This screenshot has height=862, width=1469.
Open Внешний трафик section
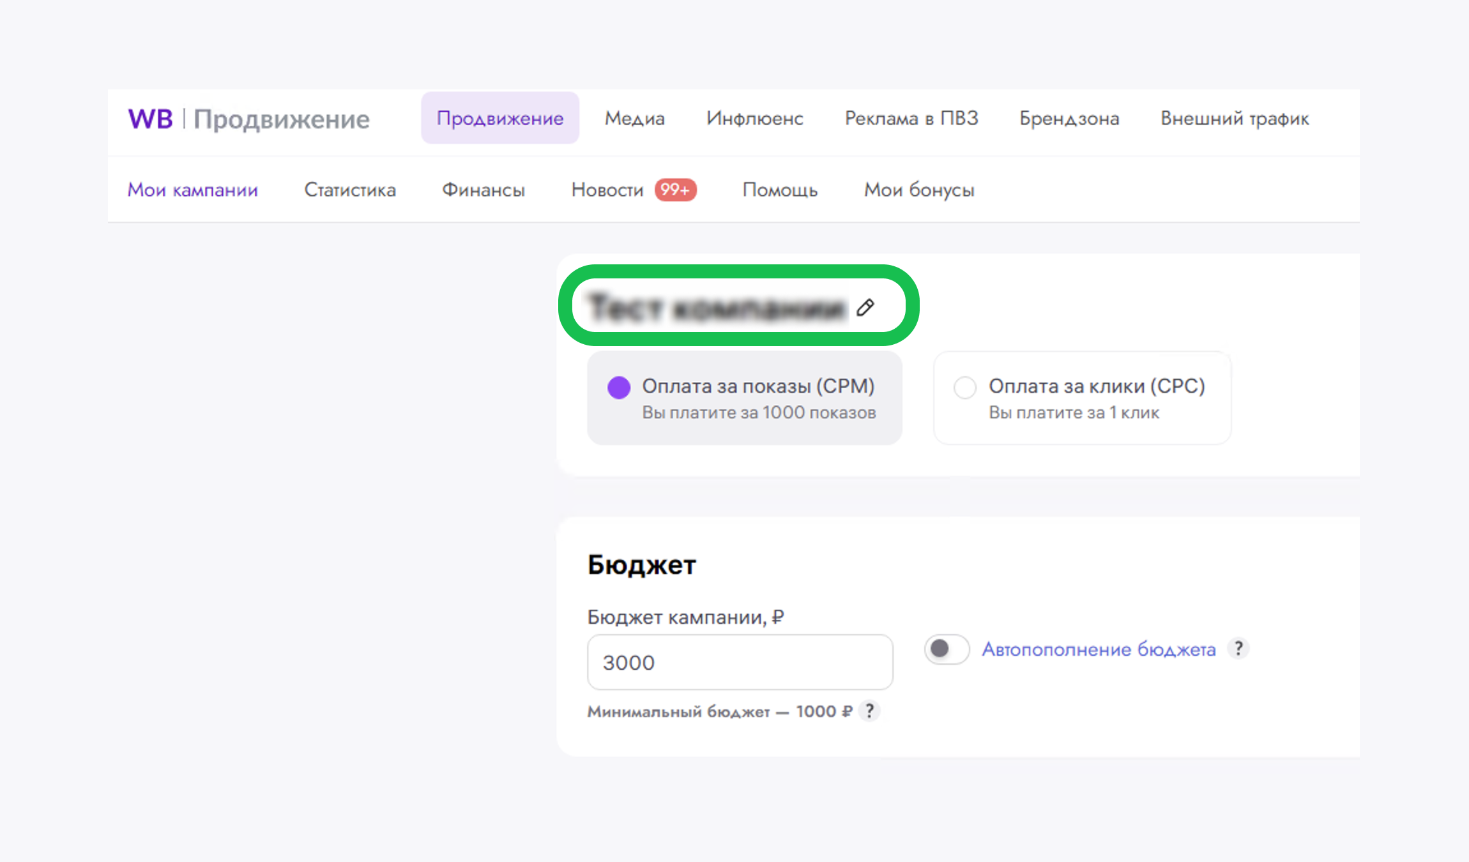[x=1235, y=118]
